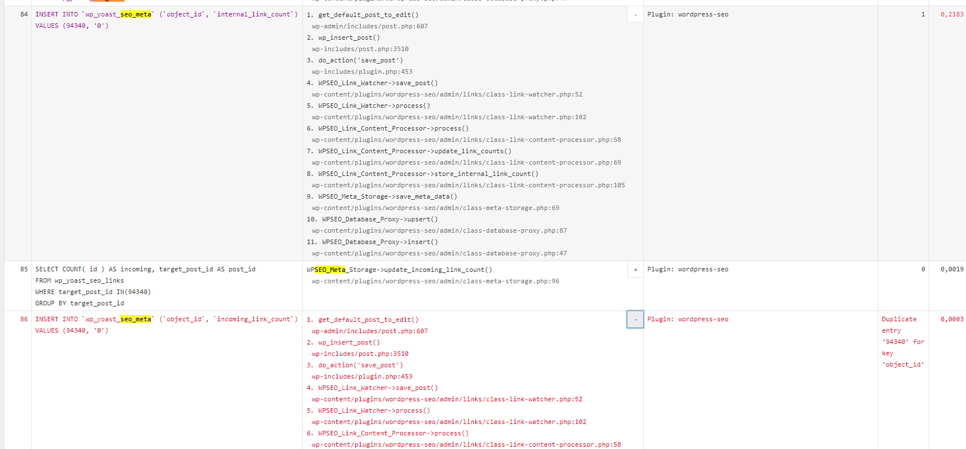This screenshot has width=966, height=449.
Task: Click red WPSEO_Link_Content_Processor->process() in query 86
Action: [393, 434]
